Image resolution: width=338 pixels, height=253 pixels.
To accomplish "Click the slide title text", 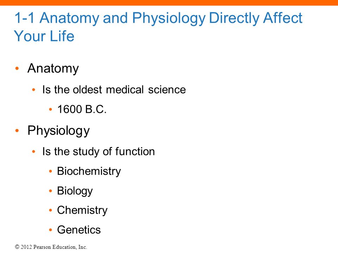I will pos(158,27).
